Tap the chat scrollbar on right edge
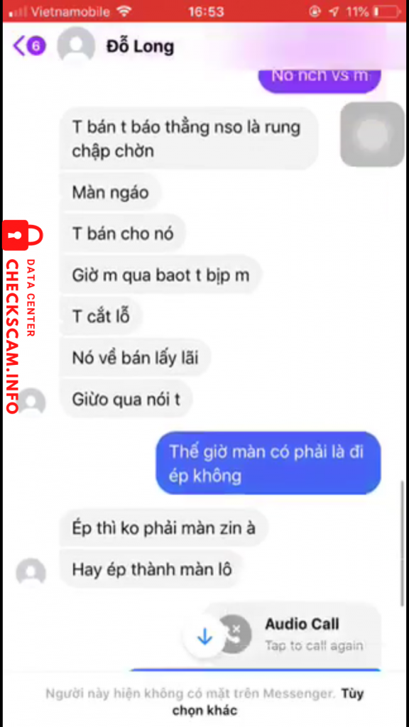409x727 pixels. point(402,543)
